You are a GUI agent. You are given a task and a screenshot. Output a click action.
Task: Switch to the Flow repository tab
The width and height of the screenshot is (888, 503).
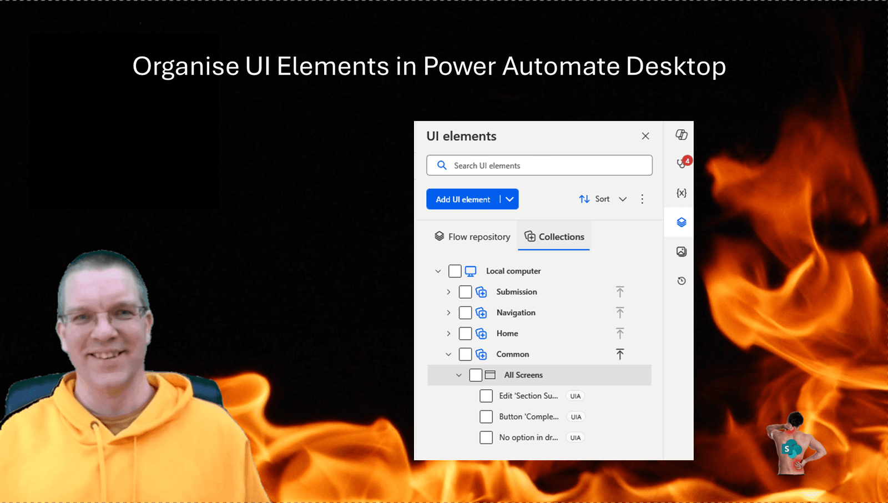click(472, 237)
